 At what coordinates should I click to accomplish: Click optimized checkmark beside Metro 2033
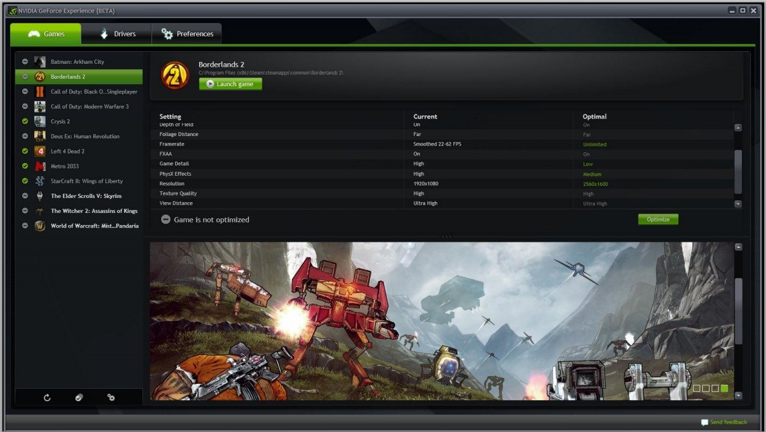pos(25,166)
